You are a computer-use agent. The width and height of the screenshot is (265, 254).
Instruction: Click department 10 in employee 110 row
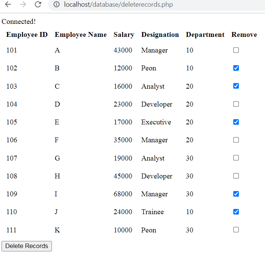190,212
